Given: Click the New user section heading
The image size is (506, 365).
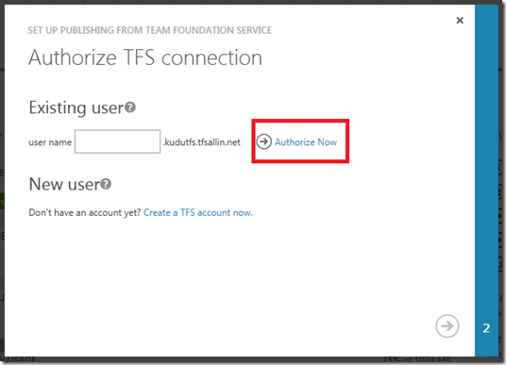Looking at the screenshot, I should click(x=64, y=185).
